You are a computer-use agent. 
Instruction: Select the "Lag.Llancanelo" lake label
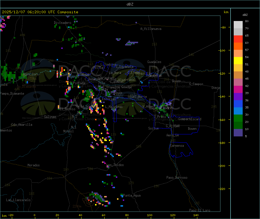pos(18,200)
